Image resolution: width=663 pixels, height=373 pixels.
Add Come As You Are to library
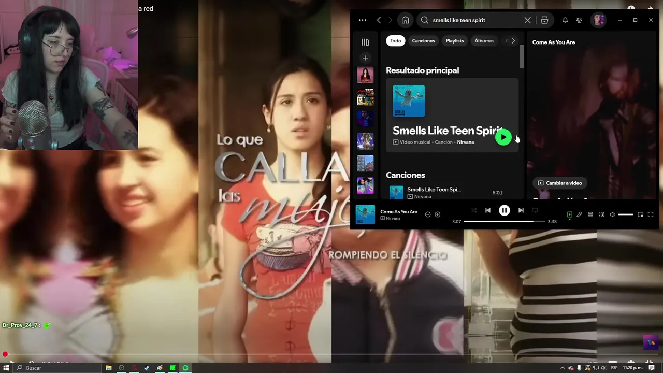point(438,214)
